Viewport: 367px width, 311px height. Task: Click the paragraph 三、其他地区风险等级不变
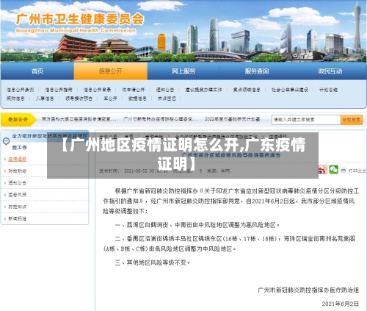point(153,262)
